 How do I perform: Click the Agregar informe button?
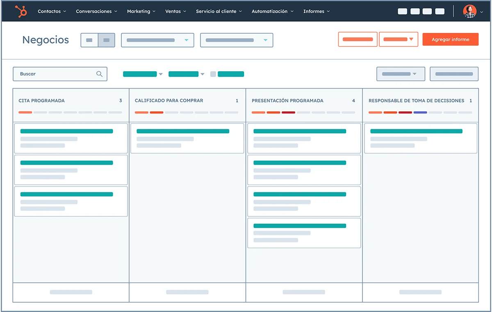point(450,39)
